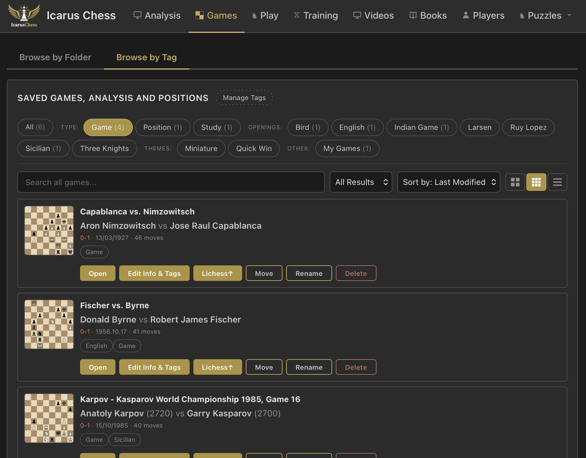Image resolution: width=586 pixels, height=458 pixels.
Task: Click the Icarus Chess logo
Action: point(24,16)
